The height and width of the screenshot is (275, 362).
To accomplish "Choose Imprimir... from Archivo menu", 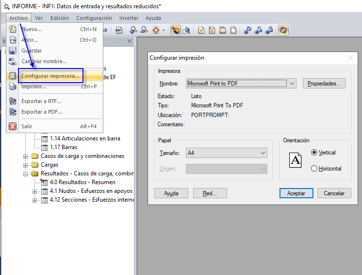I will coord(54,86).
